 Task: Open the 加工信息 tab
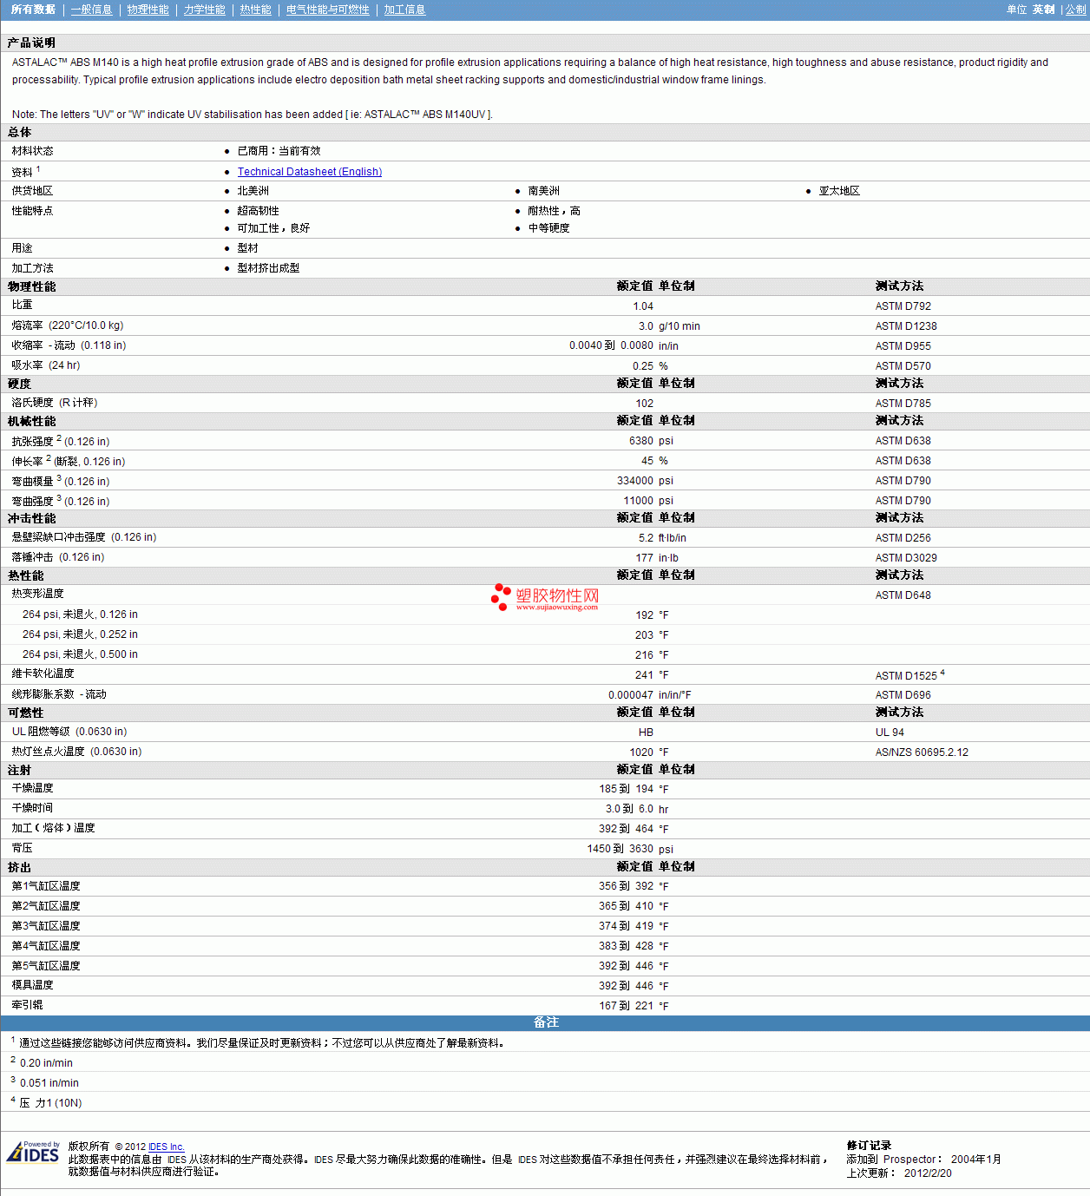point(404,10)
